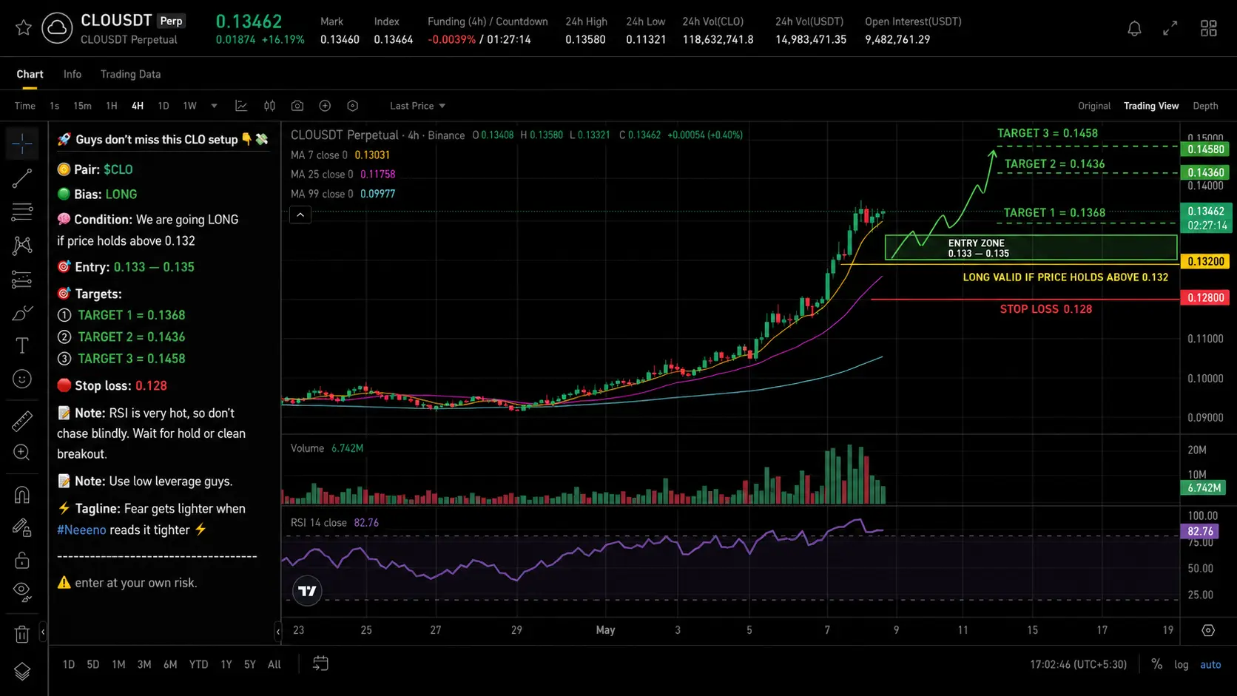Open the Info tab

(73, 74)
